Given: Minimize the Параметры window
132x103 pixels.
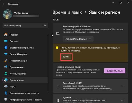Looking at the screenshot, I should tap(113, 3).
